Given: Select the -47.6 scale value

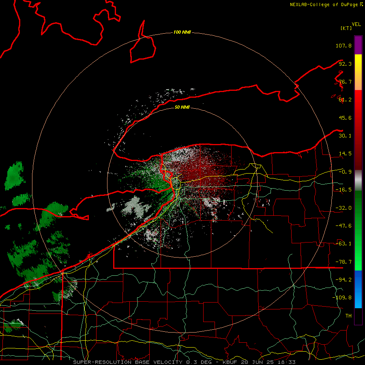Looking at the screenshot, I should (344, 226).
